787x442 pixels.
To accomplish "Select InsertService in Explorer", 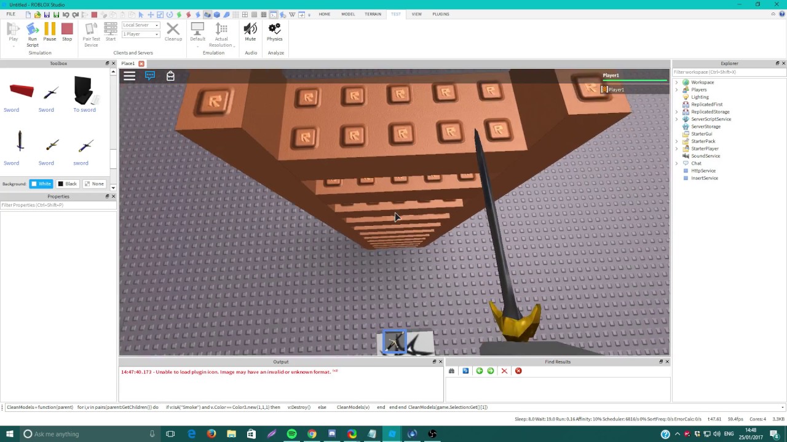I will (704, 178).
